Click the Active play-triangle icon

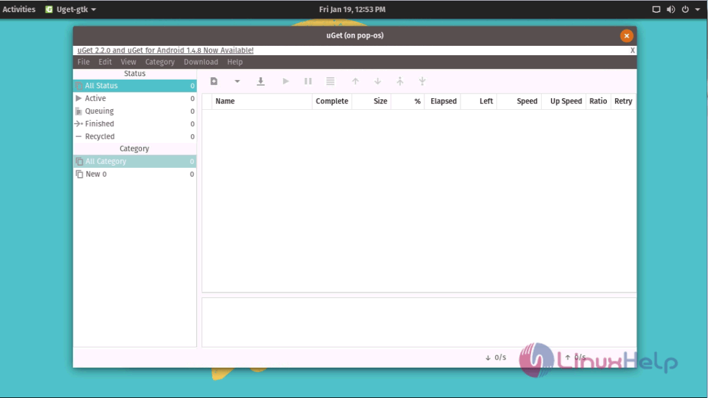point(79,99)
